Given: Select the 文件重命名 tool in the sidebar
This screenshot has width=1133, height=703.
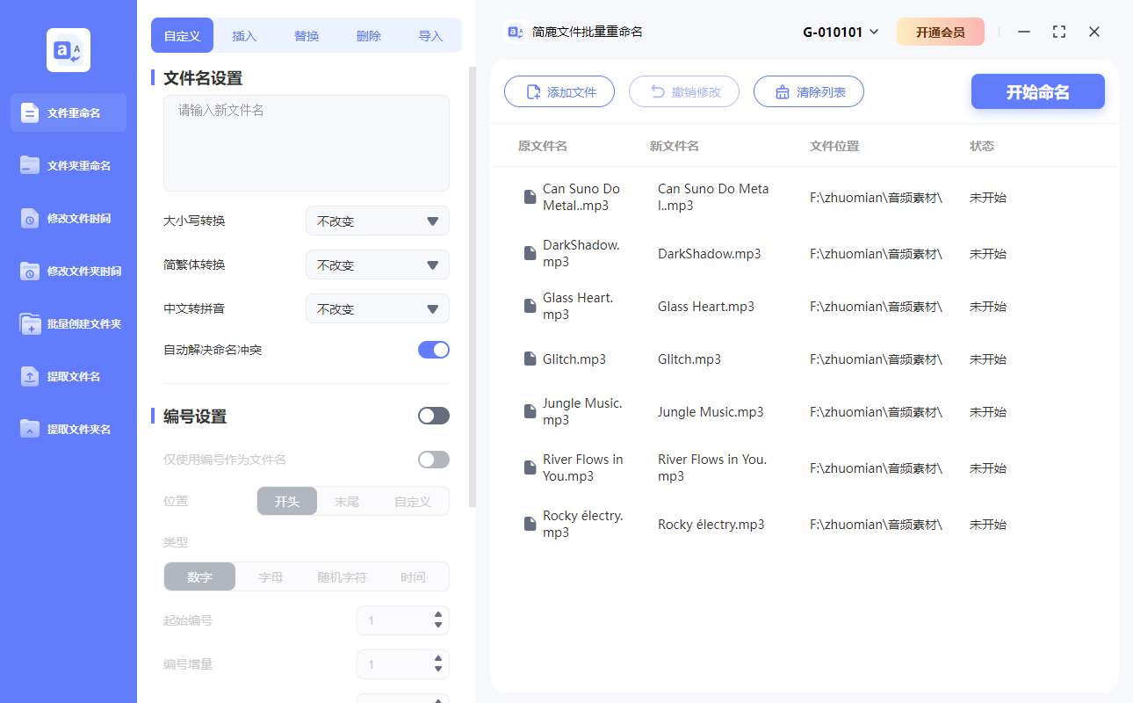Looking at the screenshot, I should [x=68, y=112].
